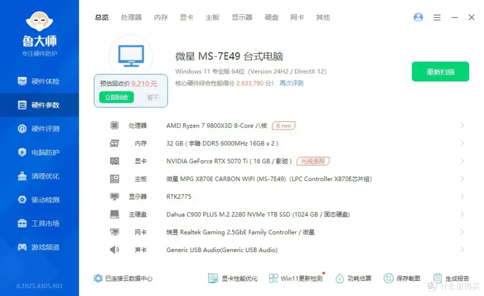Switch to the 主板 tab

[212, 17]
